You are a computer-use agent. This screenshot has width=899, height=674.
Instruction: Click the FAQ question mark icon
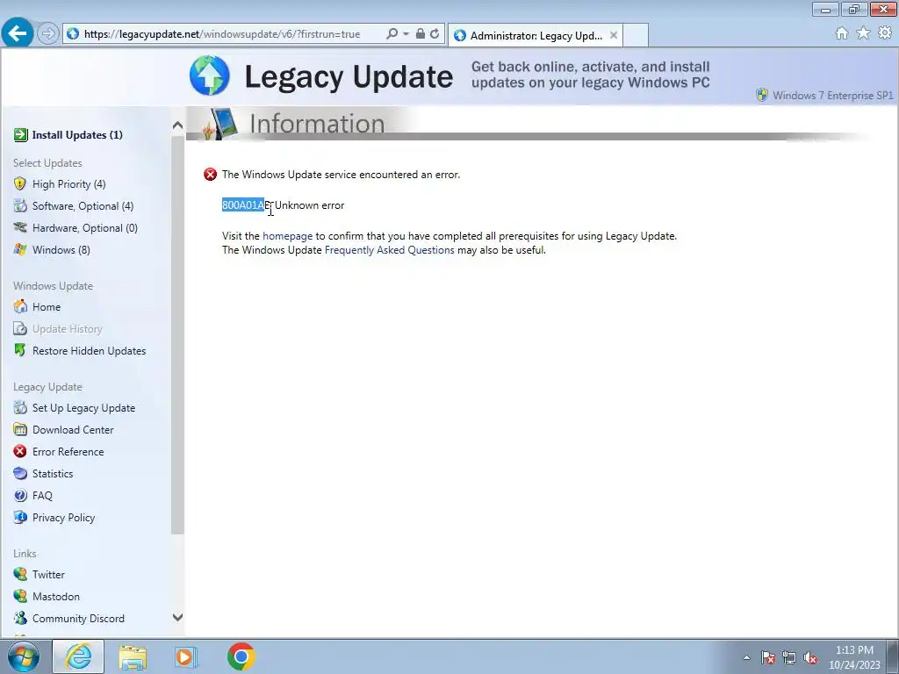tap(20, 495)
